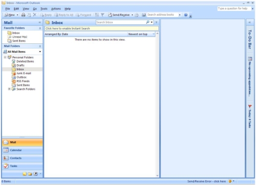Image resolution: width=256 pixels, height=185 pixels.
Task: Click the calendar icon on To-Do Bar
Action: tap(250, 59)
